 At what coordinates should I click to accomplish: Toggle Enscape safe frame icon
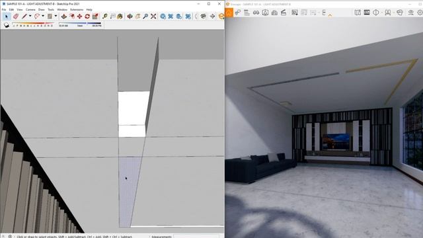(367, 13)
